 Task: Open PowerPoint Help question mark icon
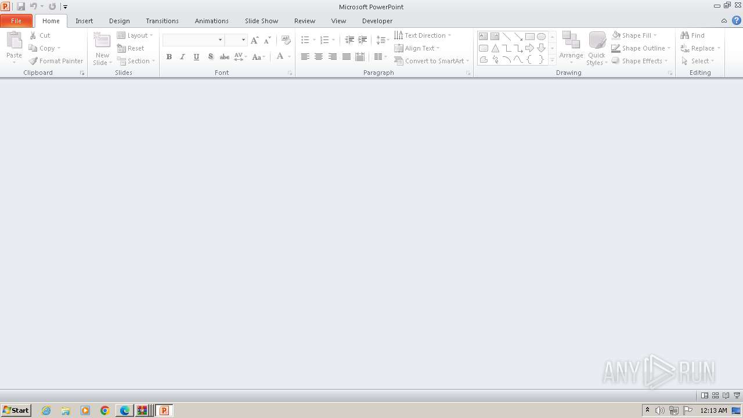[737, 21]
